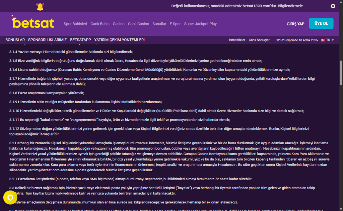
Task: Go to Canlı Bahis section
Action: coord(100,24)
